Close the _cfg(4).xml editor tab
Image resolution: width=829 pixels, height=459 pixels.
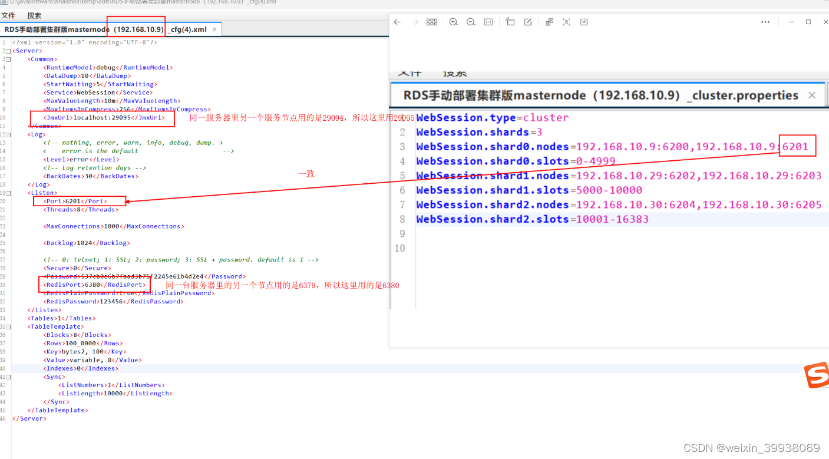[x=214, y=29]
